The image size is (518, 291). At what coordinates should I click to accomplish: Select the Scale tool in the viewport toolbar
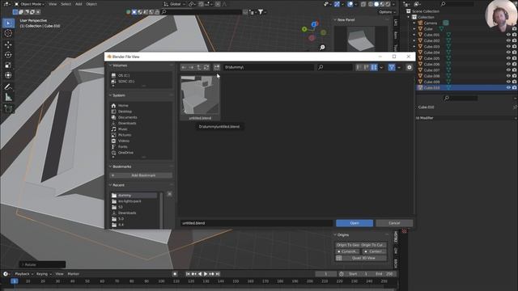(x=8, y=65)
